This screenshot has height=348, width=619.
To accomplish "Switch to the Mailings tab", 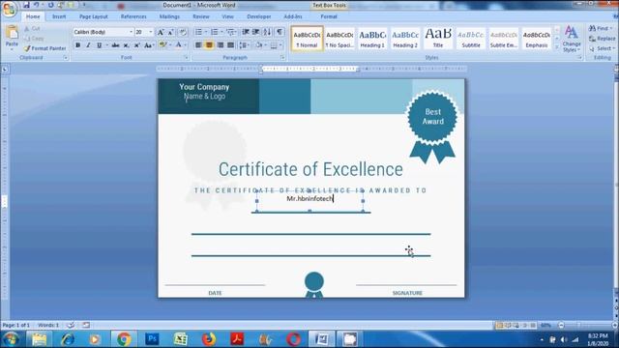I will (169, 16).
